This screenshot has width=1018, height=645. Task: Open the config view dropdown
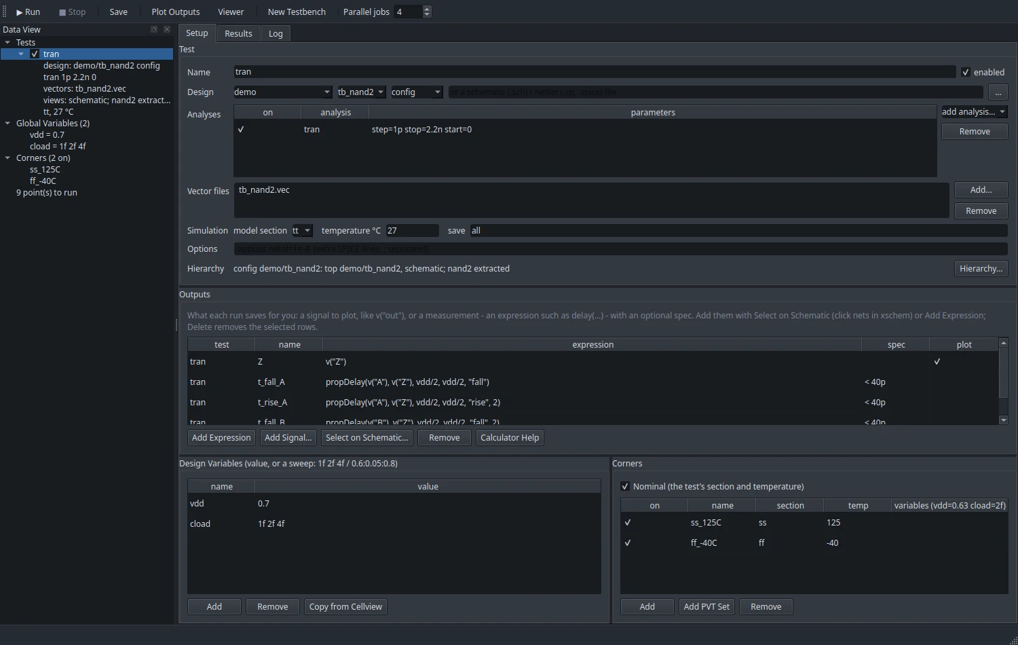point(417,92)
